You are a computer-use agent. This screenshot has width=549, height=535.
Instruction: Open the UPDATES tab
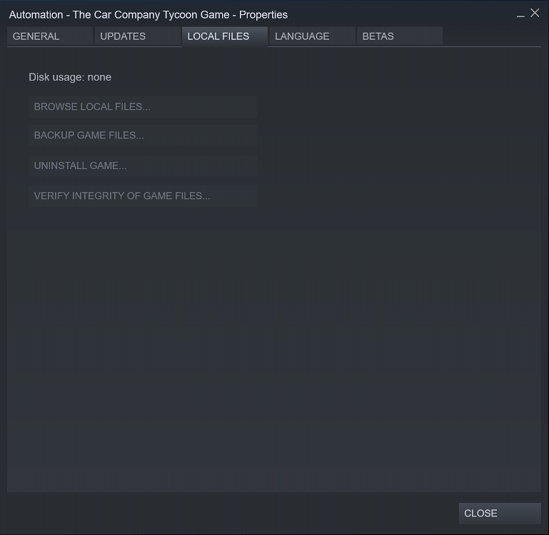pyautogui.click(x=137, y=36)
